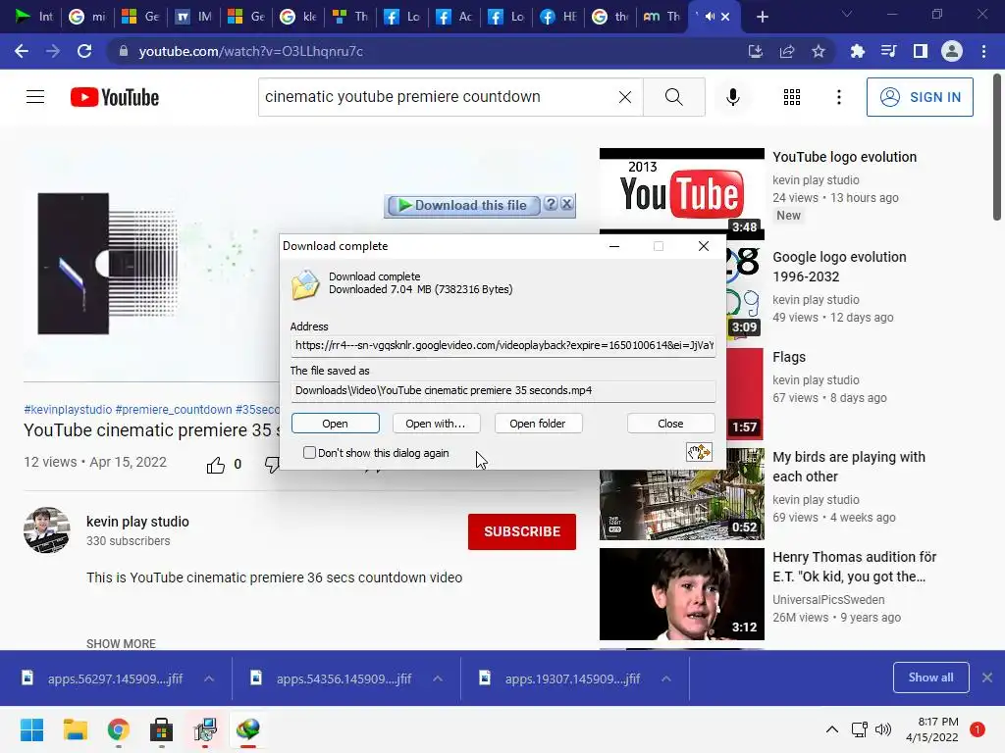This screenshot has height=753, width=1005.
Task: Start voice search with the microphone icon
Action: 732,97
